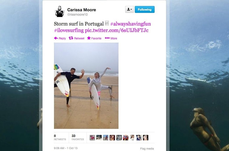Toggle the Following button
Screen dimensions: 229x151
pos(145,9)
